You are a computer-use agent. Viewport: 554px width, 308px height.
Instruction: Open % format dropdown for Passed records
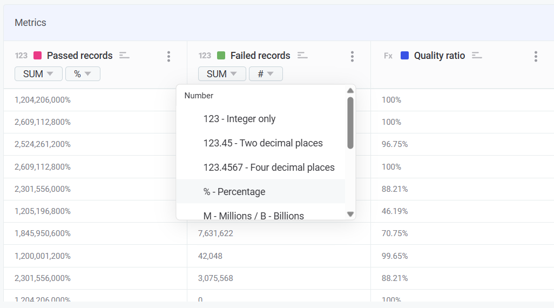(x=83, y=74)
